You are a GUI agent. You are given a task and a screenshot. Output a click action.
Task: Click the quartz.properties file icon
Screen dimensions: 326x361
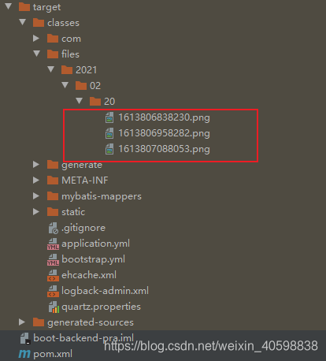click(54, 307)
